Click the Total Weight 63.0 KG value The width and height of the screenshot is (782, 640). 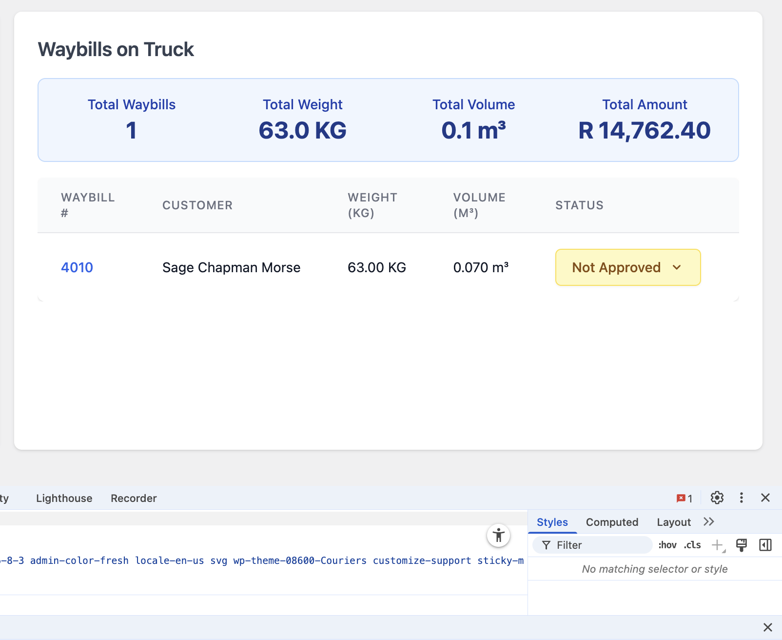pos(303,130)
